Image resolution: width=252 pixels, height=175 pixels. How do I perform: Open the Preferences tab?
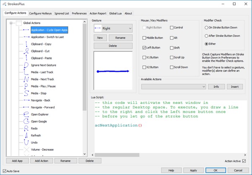[x=79, y=13]
